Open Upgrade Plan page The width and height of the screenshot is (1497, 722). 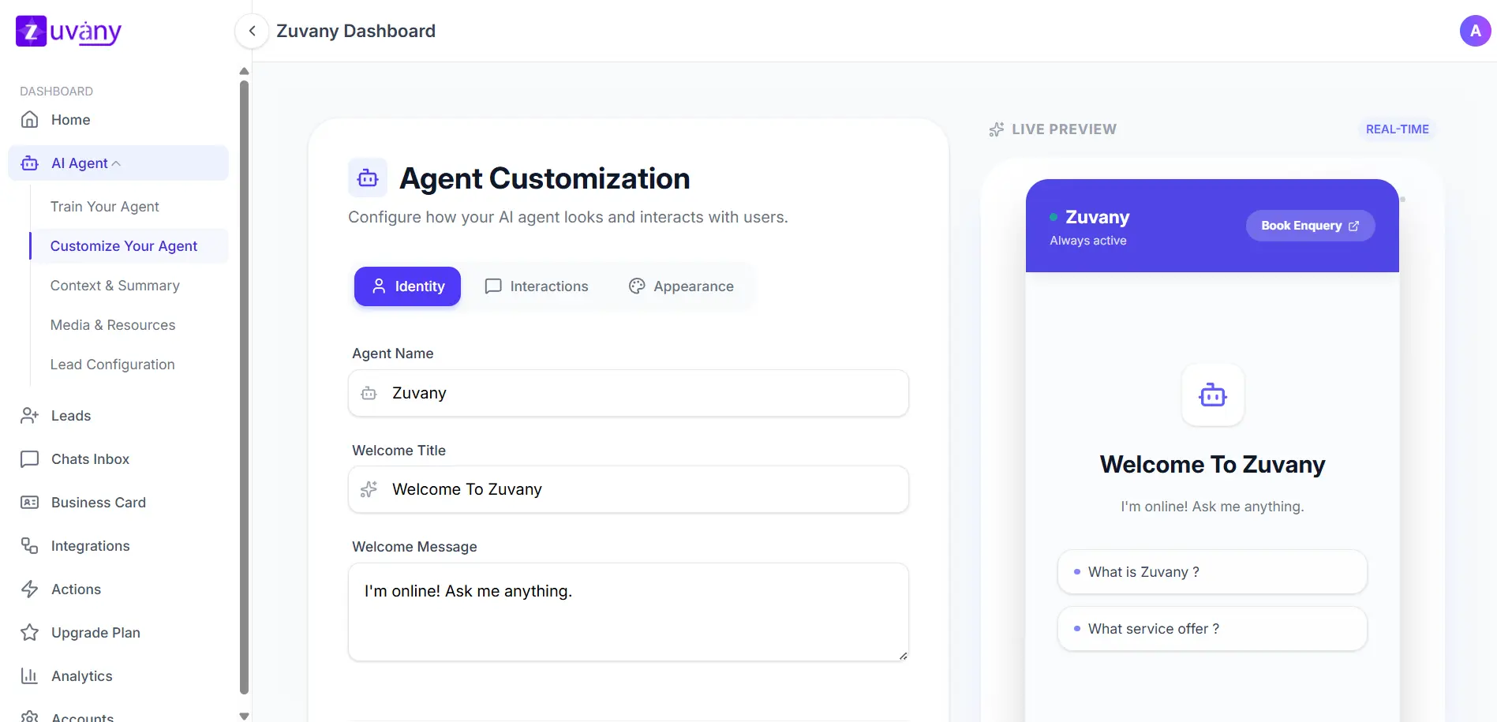tap(95, 632)
